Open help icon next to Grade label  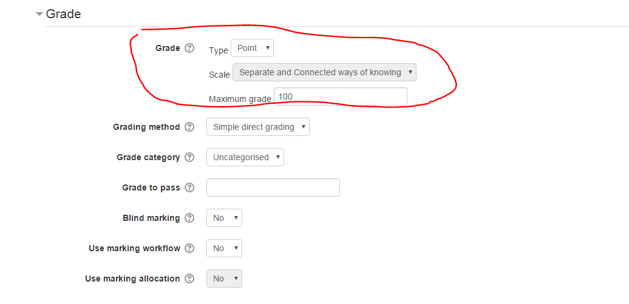tap(189, 48)
